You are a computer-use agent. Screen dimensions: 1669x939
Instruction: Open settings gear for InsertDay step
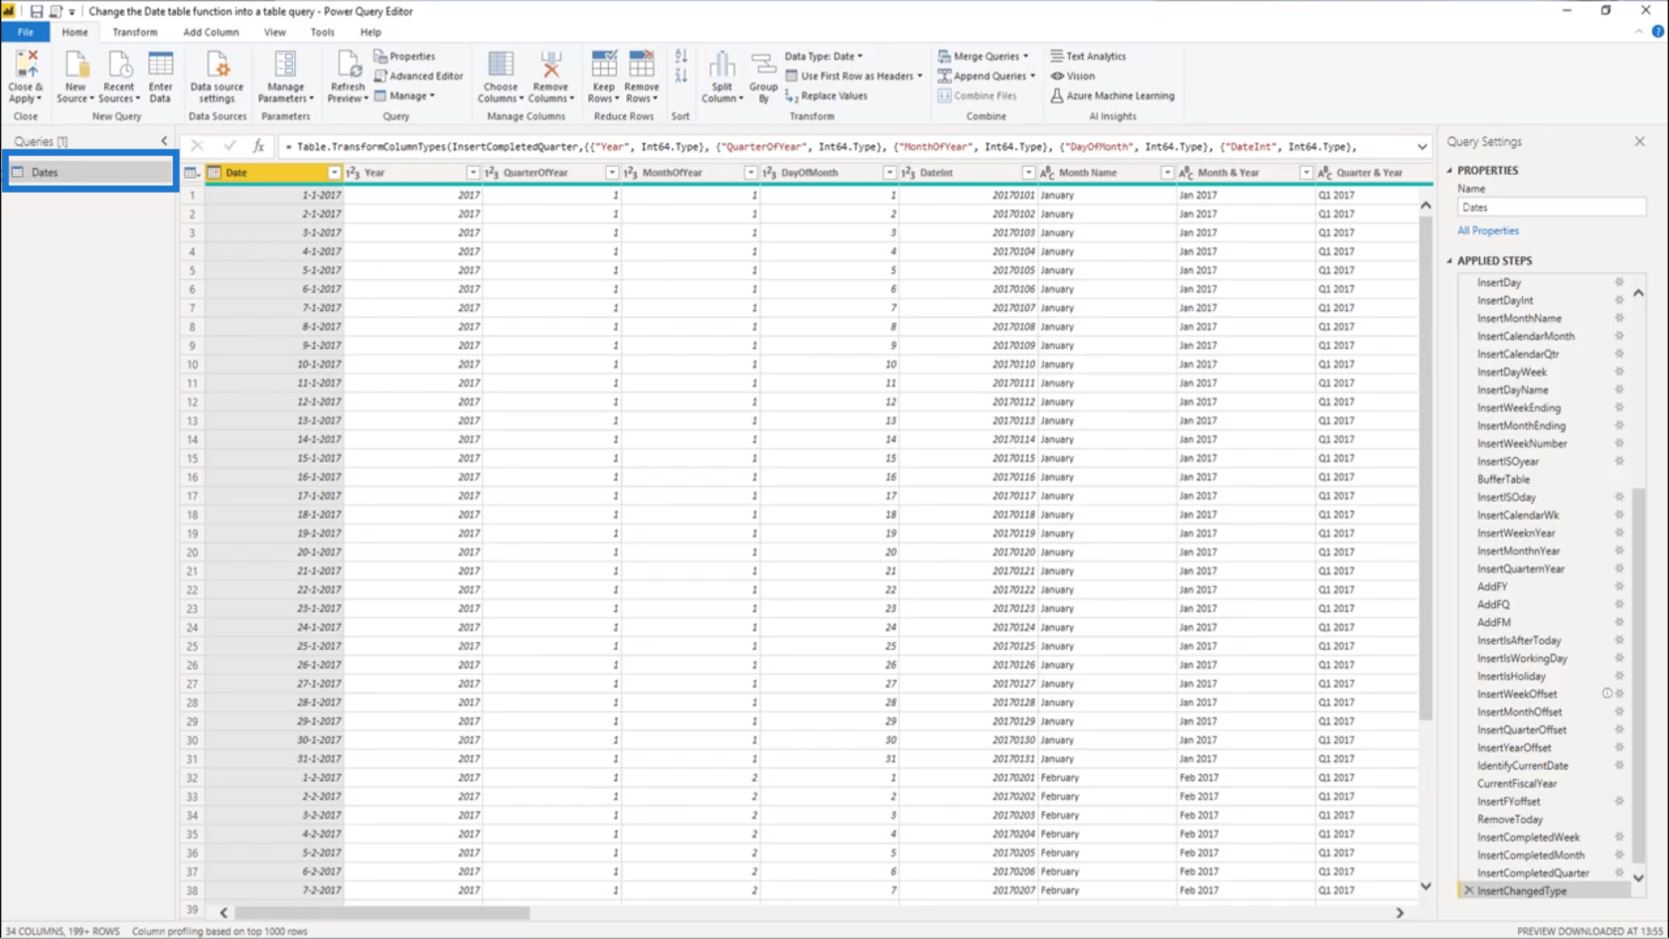(1619, 282)
